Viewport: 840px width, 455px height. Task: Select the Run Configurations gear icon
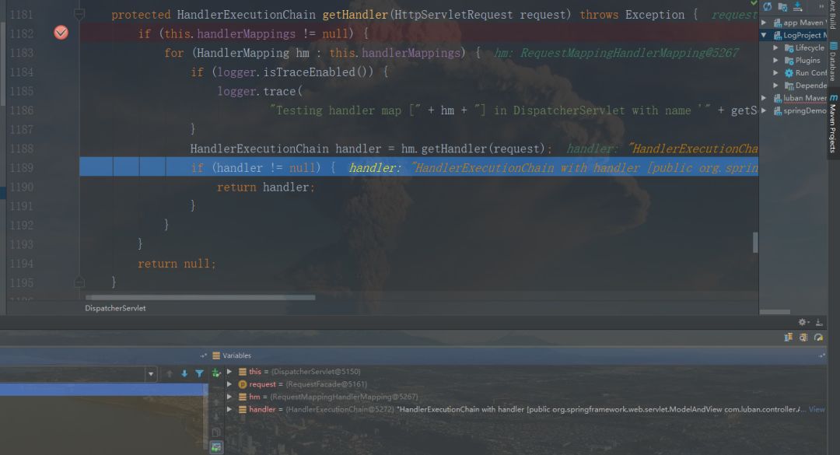(x=789, y=73)
